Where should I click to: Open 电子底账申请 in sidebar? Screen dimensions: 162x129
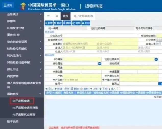21,101
